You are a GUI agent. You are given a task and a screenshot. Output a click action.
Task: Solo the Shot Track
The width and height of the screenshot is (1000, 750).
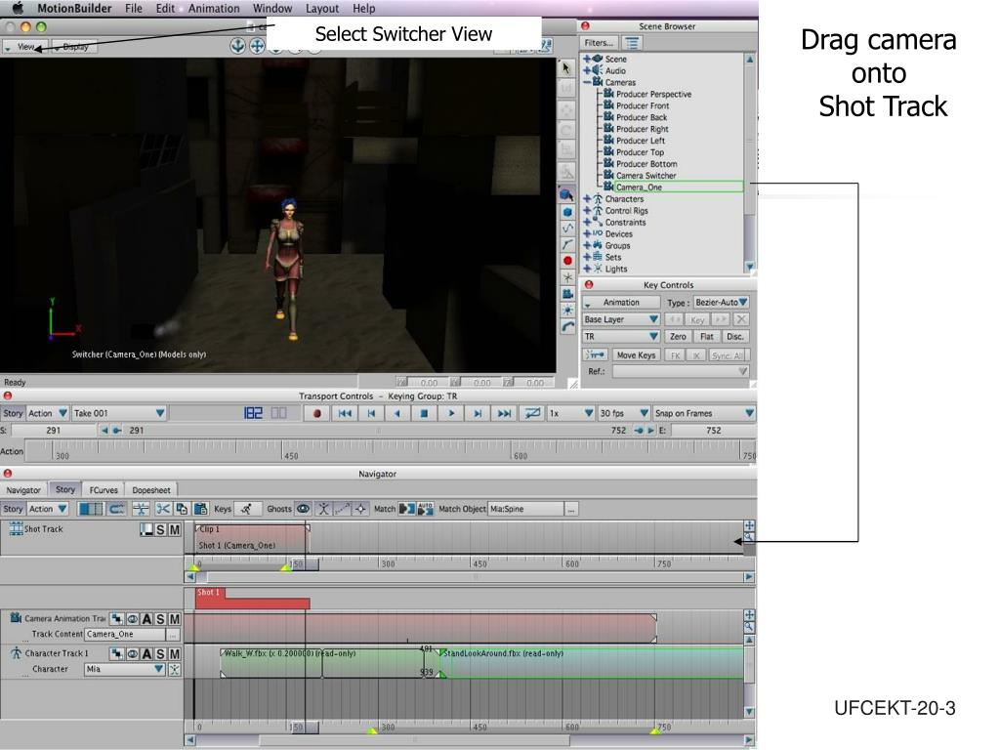(161, 529)
